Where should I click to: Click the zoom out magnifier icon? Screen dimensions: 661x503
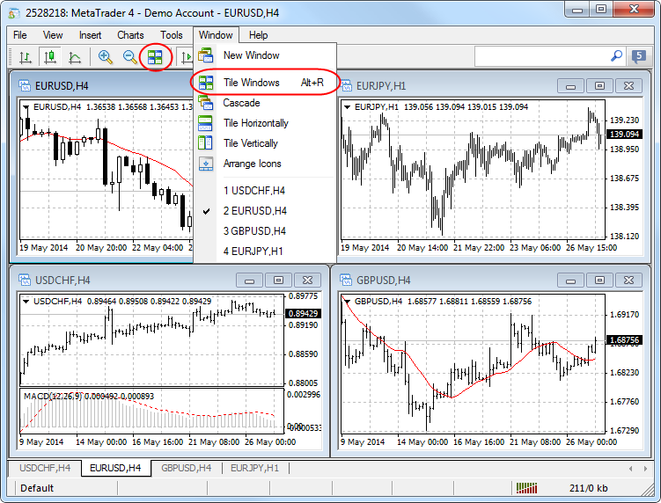click(130, 57)
